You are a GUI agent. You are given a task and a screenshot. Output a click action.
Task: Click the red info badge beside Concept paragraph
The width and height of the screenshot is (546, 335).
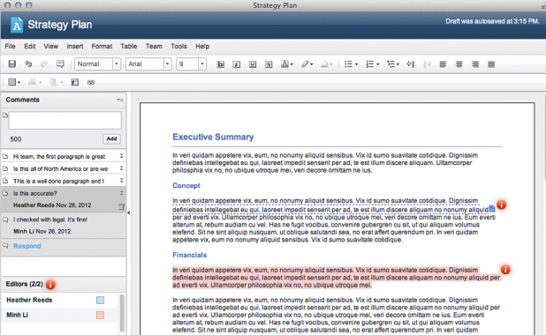(x=502, y=205)
